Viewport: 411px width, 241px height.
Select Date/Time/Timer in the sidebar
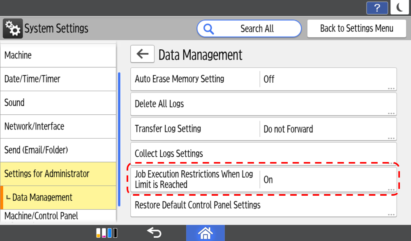(x=58, y=79)
